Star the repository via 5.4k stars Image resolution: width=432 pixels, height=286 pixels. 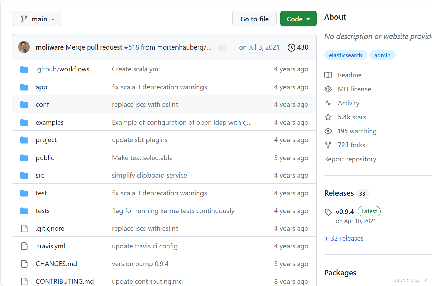pos(351,117)
